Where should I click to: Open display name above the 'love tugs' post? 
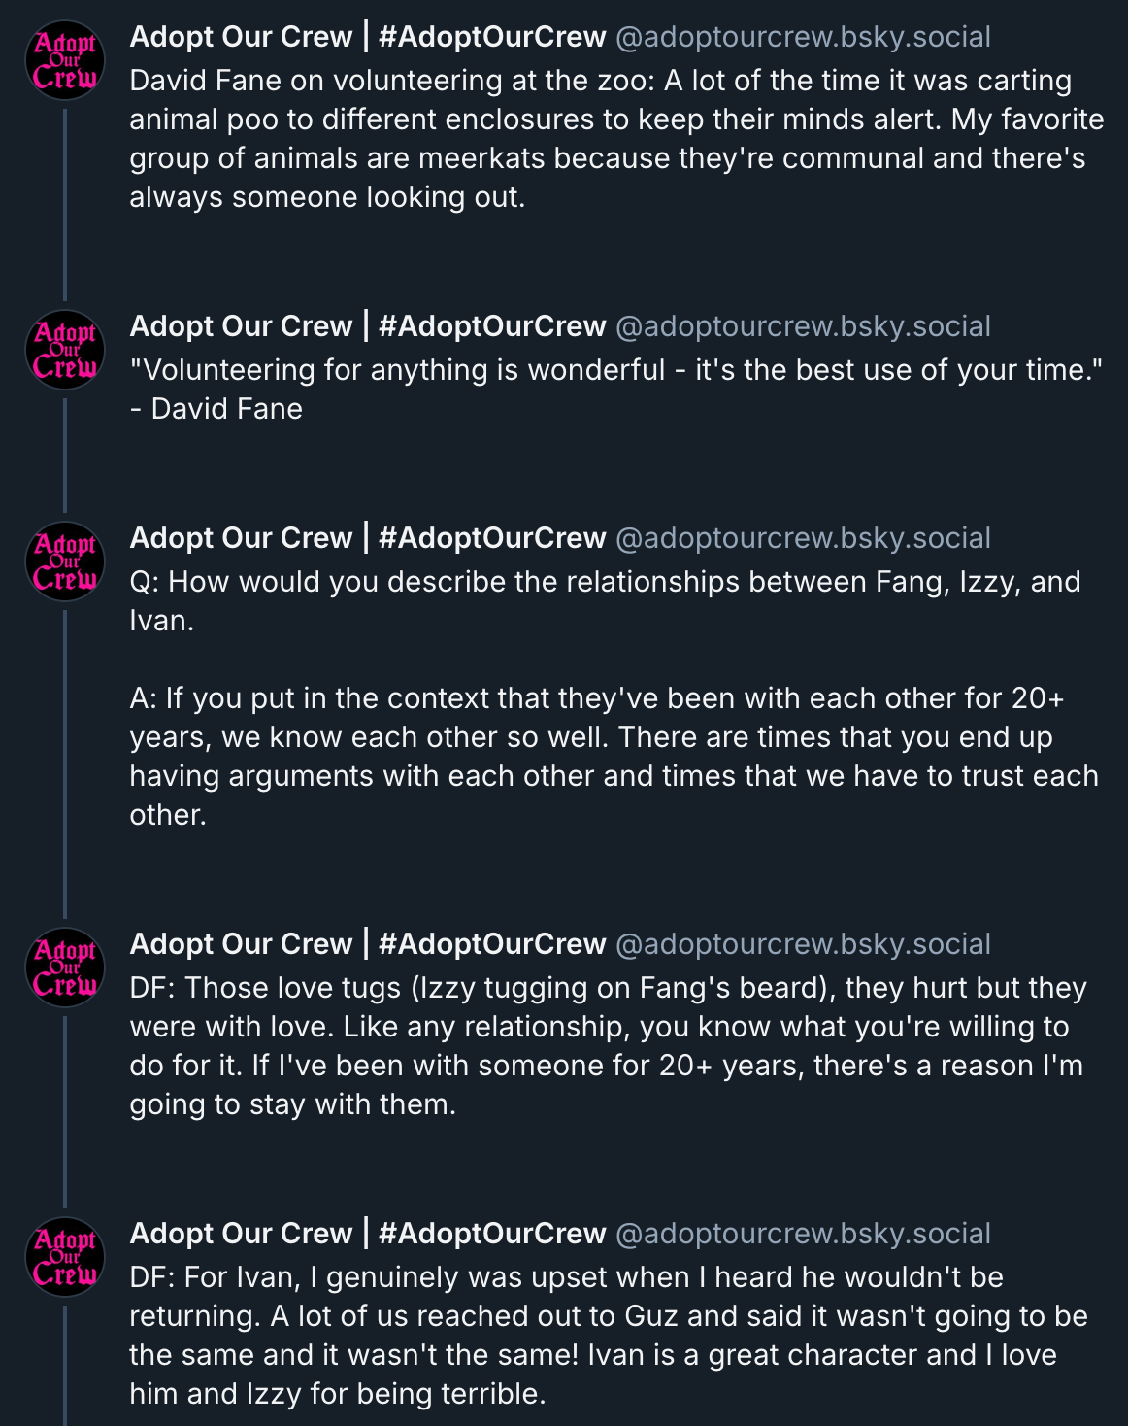[367, 944]
